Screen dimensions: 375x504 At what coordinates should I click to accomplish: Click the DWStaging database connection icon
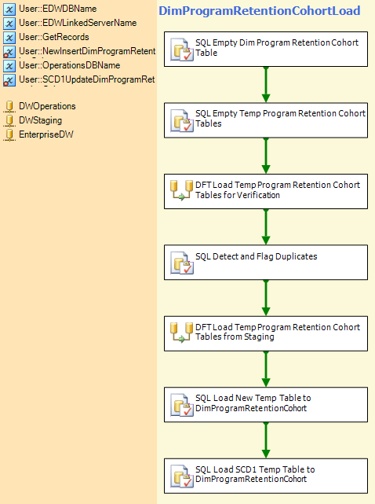tap(9, 120)
